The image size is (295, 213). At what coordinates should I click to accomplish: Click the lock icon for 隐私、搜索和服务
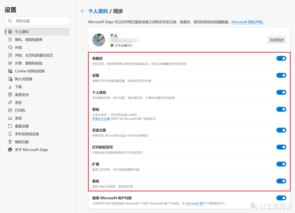[10, 40]
